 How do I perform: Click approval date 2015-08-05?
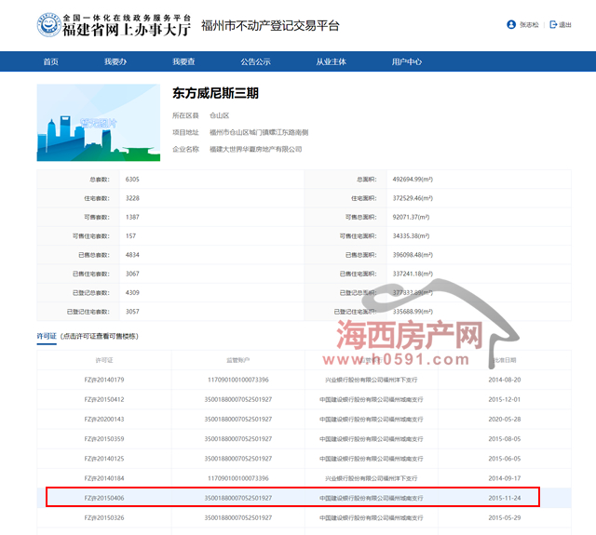coord(505,439)
